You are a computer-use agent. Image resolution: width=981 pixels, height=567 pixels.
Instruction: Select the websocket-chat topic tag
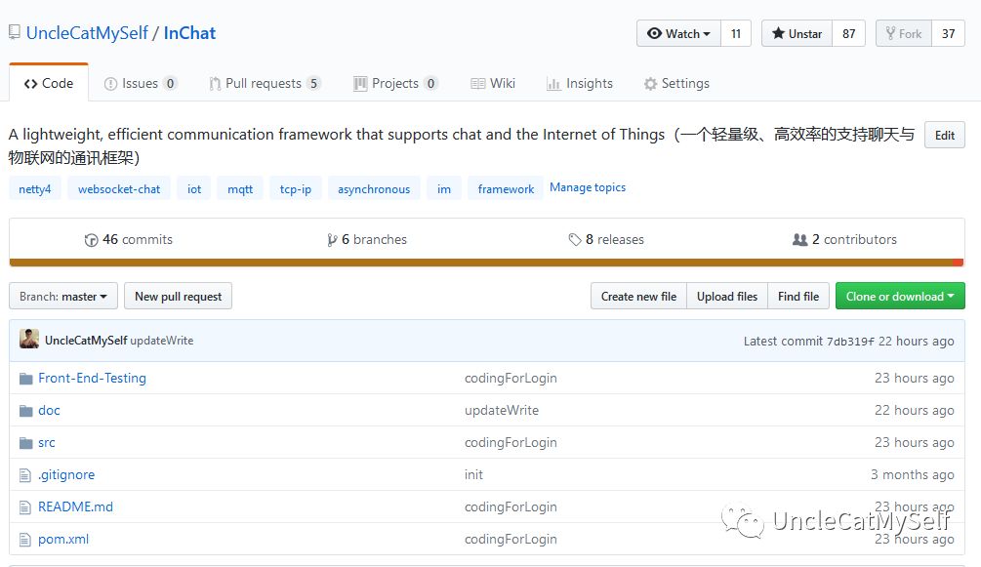tap(119, 189)
